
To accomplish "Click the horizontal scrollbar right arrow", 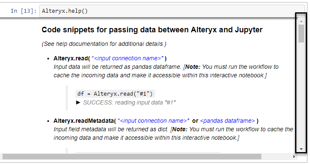I will pos(294,156).
